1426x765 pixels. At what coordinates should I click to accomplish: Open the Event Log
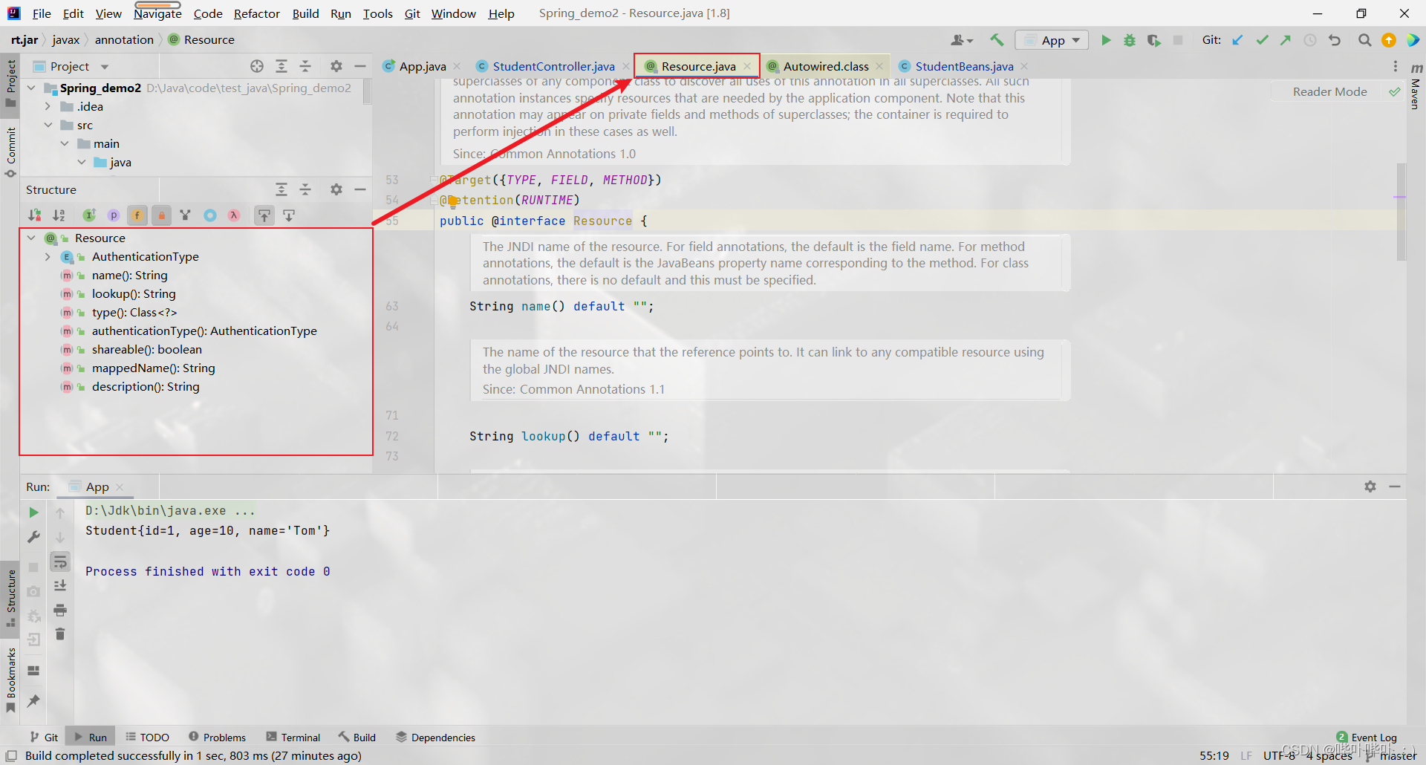click(1367, 737)
